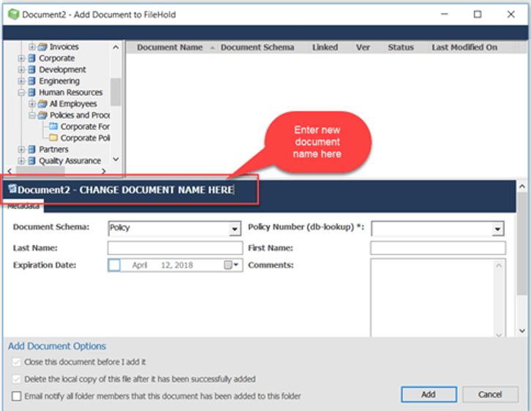Image resolution: width=531 pixels, height=411 pixels.
Task: Click the All Employees drawer icon
Action: pos(42,104)
